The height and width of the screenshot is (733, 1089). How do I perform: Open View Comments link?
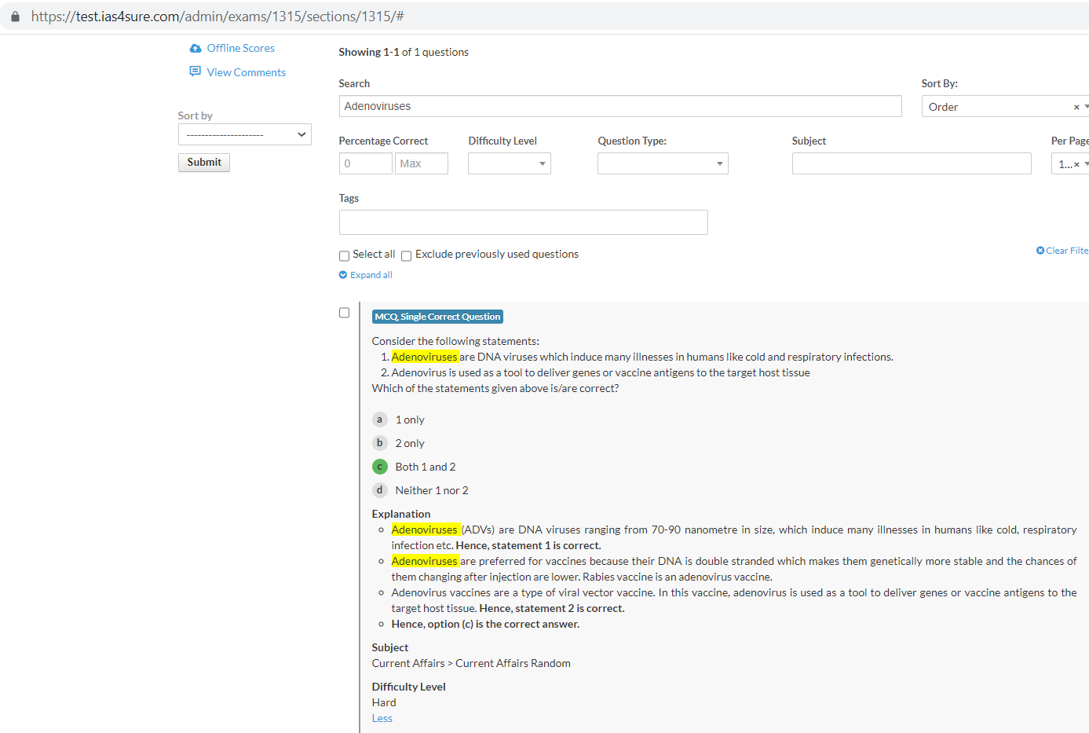coord(246,72)
